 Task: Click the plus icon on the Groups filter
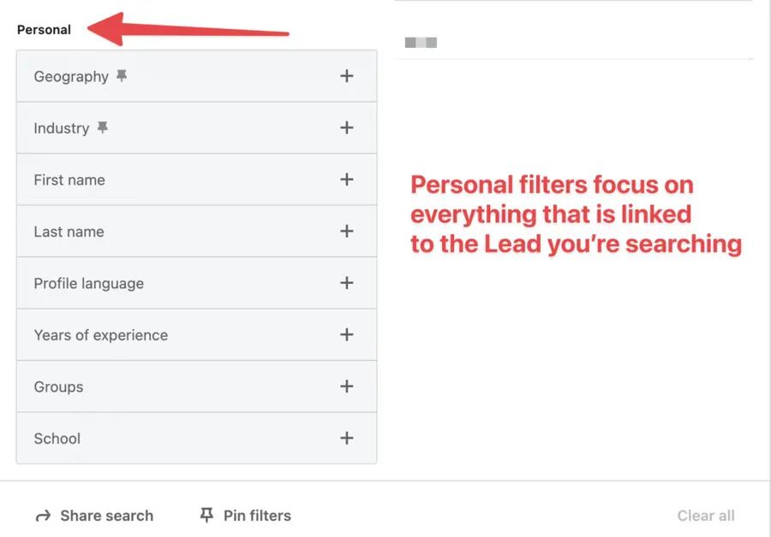(x=347, y=387)
